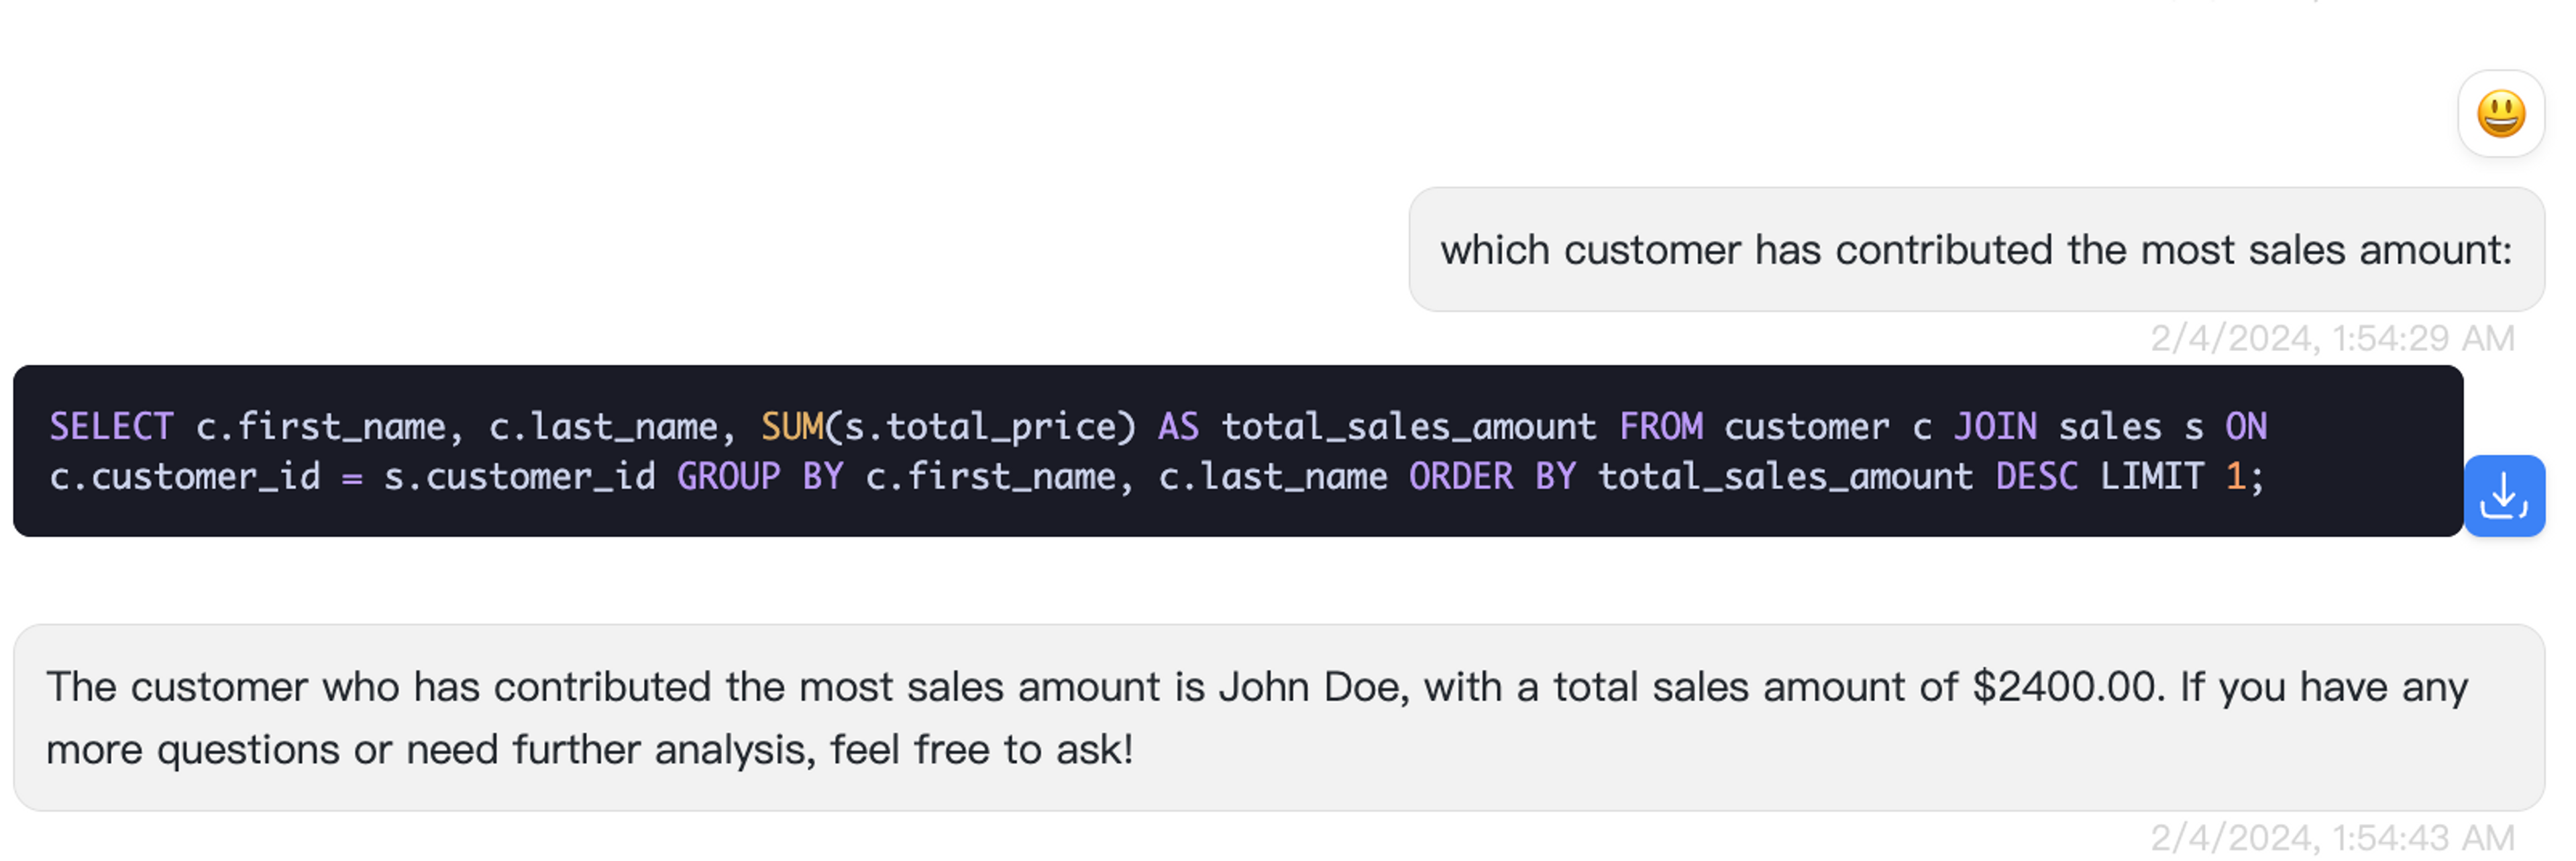Click the DESC keyword in the query
Image resolution: width=2576 pixels, height=861 pixels.
pyautogui.click(x=2037, y=477)
